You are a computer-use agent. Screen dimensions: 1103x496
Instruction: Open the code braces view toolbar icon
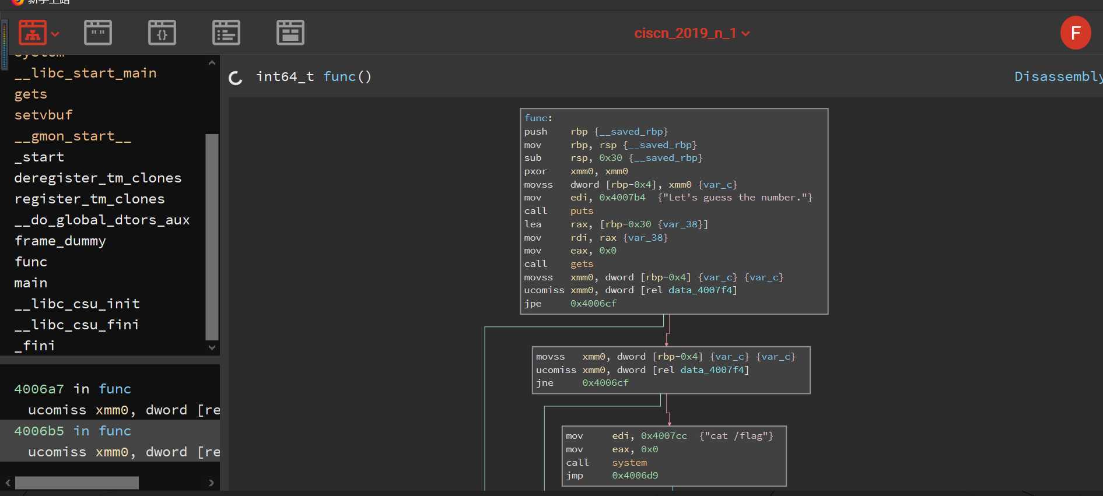point(162,33)
